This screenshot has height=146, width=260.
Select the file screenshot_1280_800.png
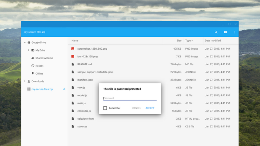(x=92, y=49)
